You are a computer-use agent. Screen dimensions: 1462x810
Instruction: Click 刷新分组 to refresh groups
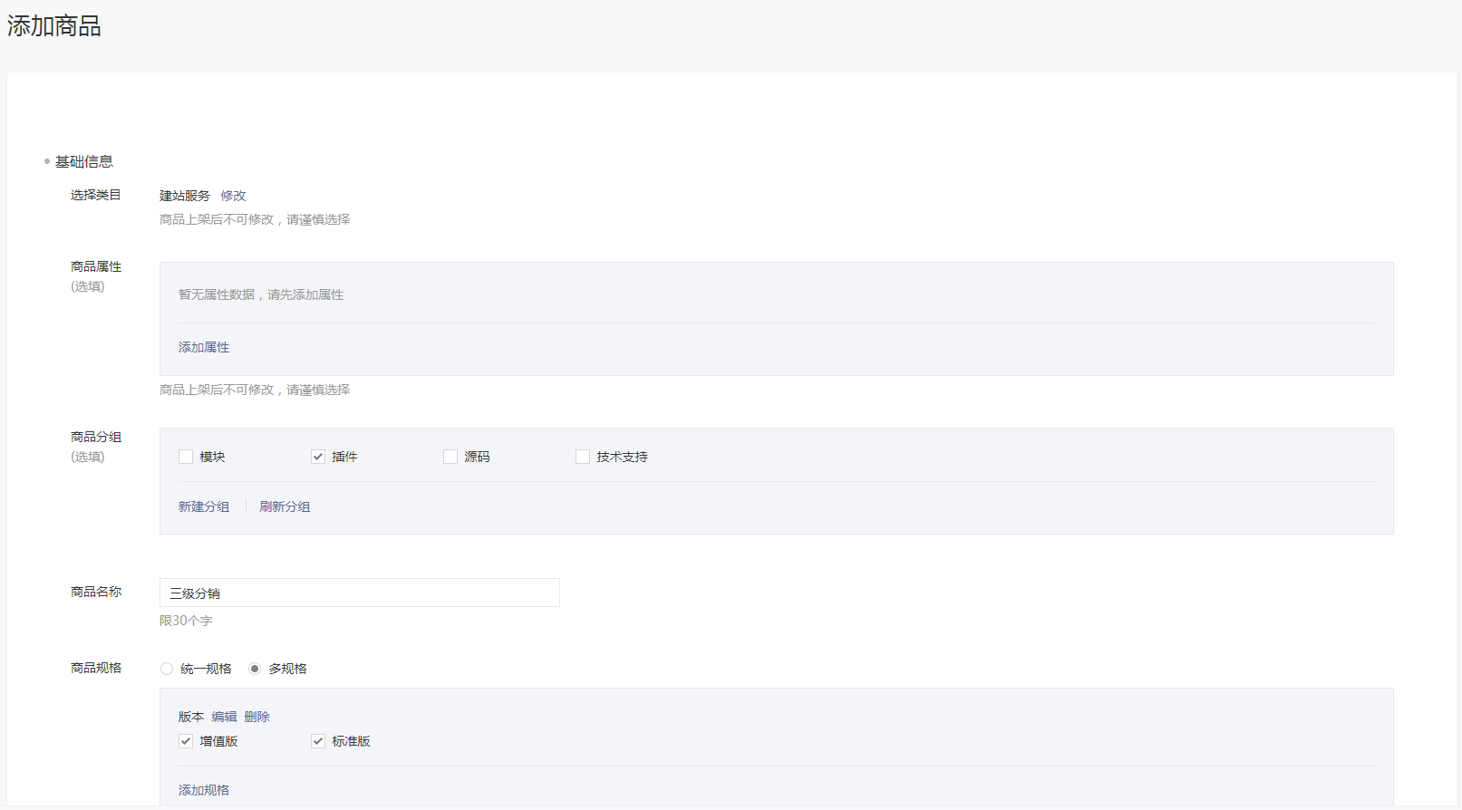[285, 506]
